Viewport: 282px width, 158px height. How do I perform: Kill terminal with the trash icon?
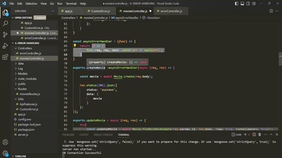click(260, 135)
